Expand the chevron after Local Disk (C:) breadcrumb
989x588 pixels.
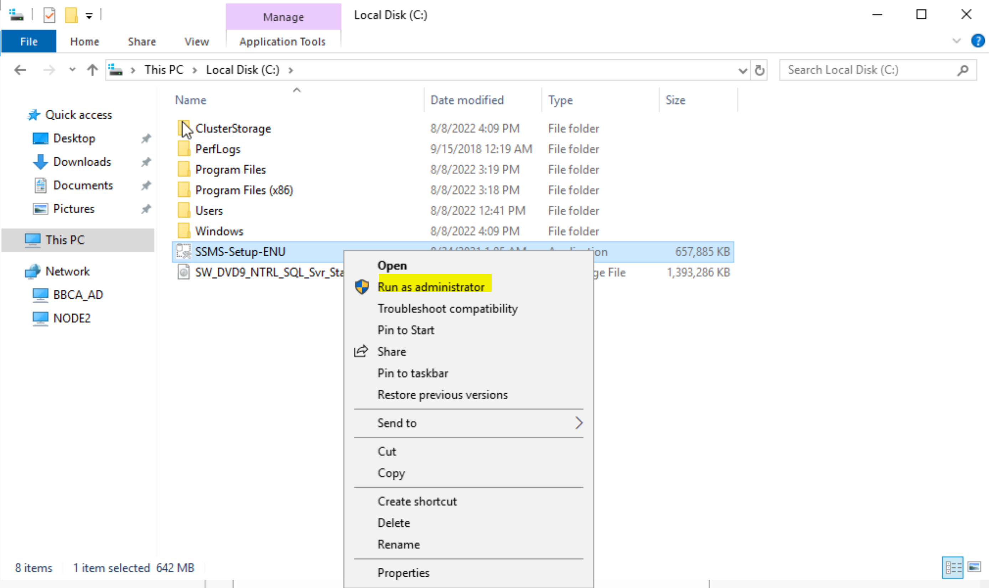point(291,70)
